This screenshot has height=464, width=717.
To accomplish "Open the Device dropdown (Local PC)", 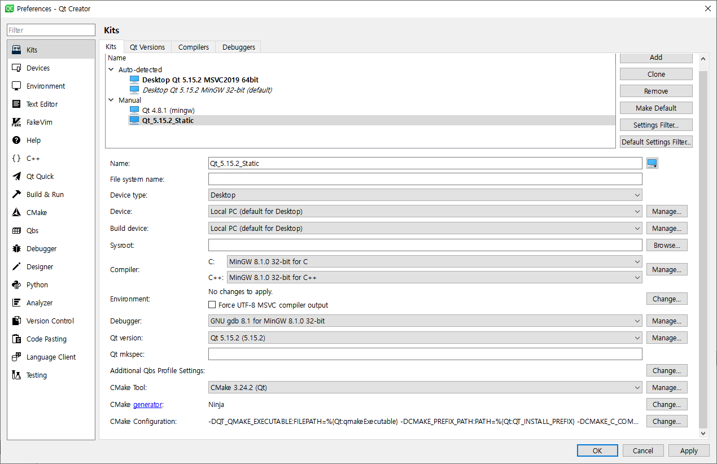I will click(425, 212).
